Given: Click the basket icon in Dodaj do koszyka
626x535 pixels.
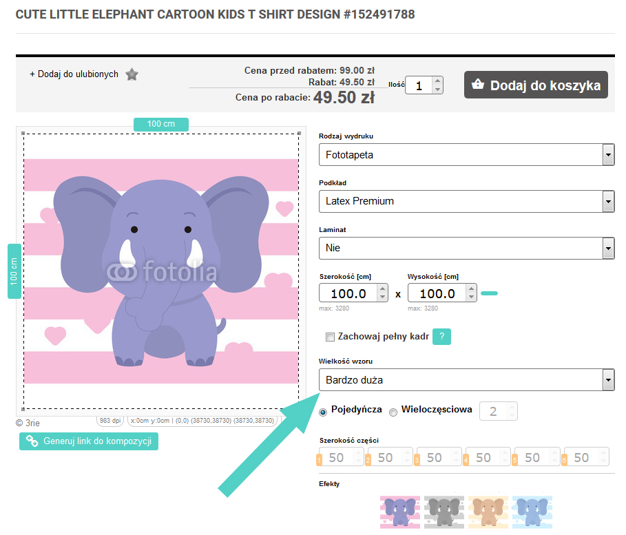Looking at the screenshot, I should [478, 84].
